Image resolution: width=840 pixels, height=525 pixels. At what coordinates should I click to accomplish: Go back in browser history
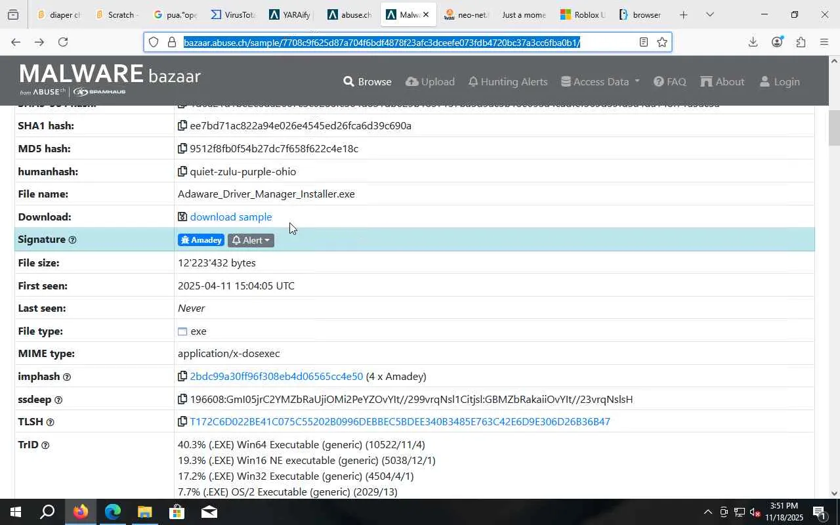(16, 42)
